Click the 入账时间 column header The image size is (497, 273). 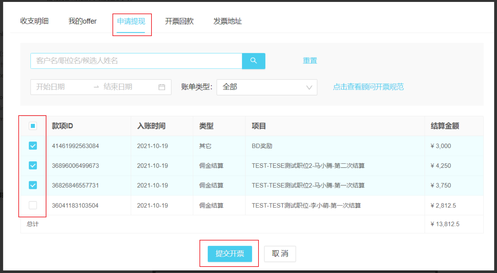point(151,126)
